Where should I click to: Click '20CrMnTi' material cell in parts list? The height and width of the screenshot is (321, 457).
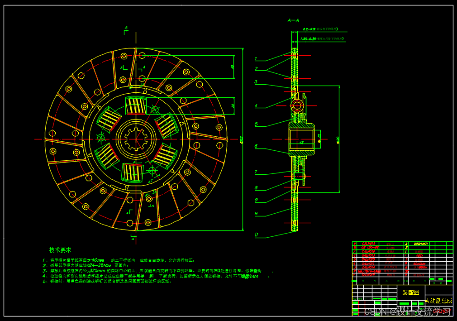(x=421, y=244)
